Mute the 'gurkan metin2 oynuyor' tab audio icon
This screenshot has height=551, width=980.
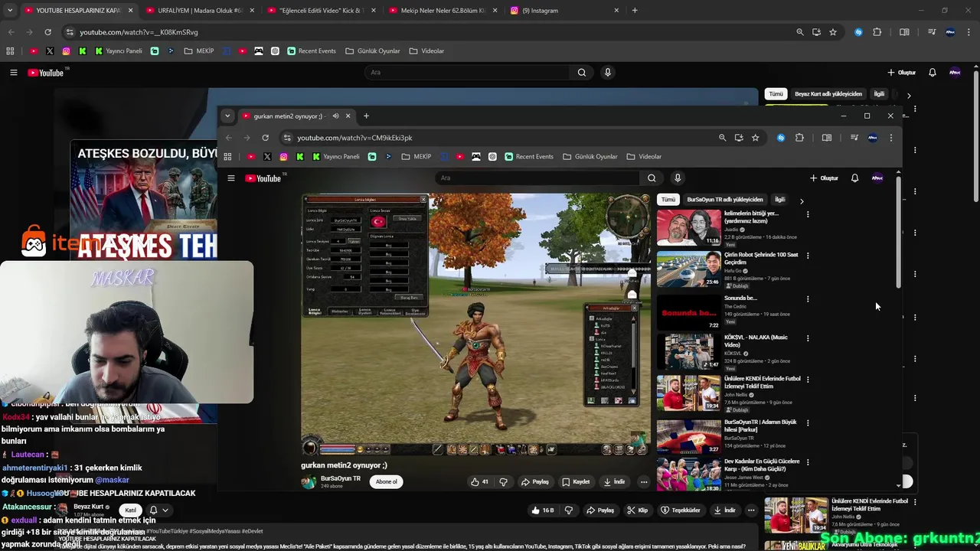click(335, 116)
